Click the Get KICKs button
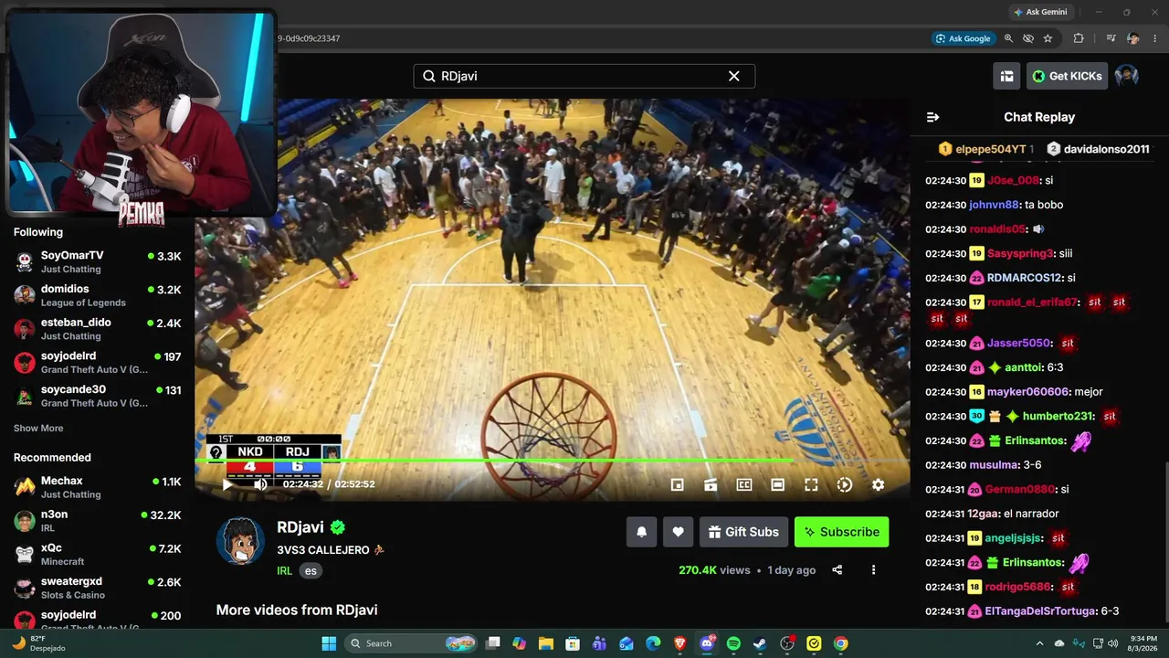The width and height of the screenshot is (1169, 658). coord(1067,76)
